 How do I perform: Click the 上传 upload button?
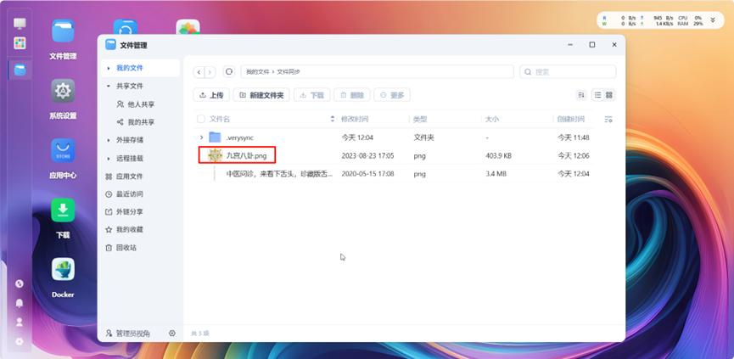click(x=210, y=95)
